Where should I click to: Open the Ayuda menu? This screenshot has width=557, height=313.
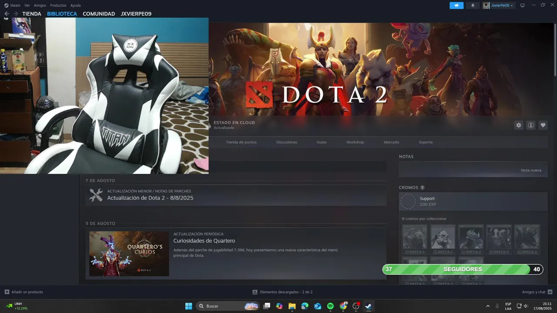75,5
